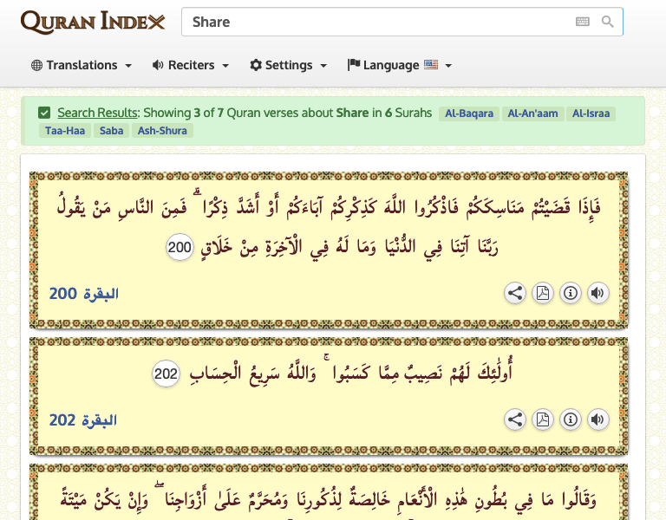Expand the Translations dropdown
This screenshot has width=666, height=520.
click(82, 65)
